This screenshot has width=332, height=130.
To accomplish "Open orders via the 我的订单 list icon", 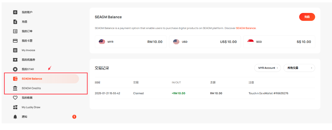I will click(15, 31).
